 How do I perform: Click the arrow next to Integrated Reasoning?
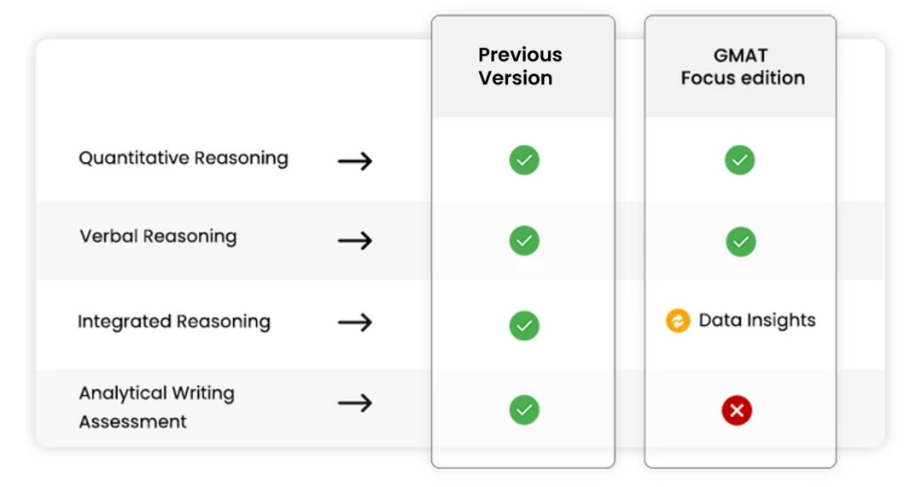tap(355, 322)
